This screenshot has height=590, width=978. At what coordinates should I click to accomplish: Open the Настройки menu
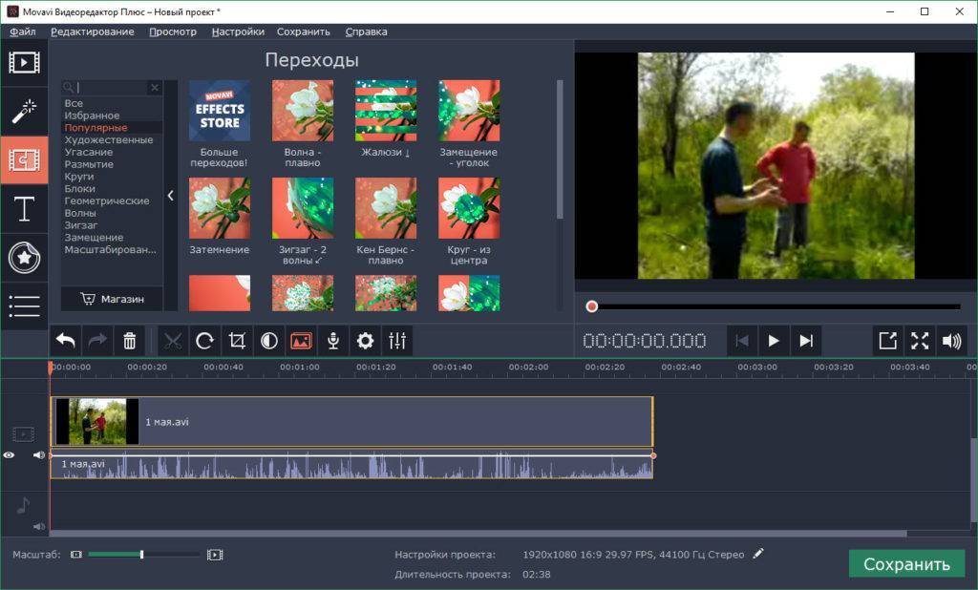(238, 32)
